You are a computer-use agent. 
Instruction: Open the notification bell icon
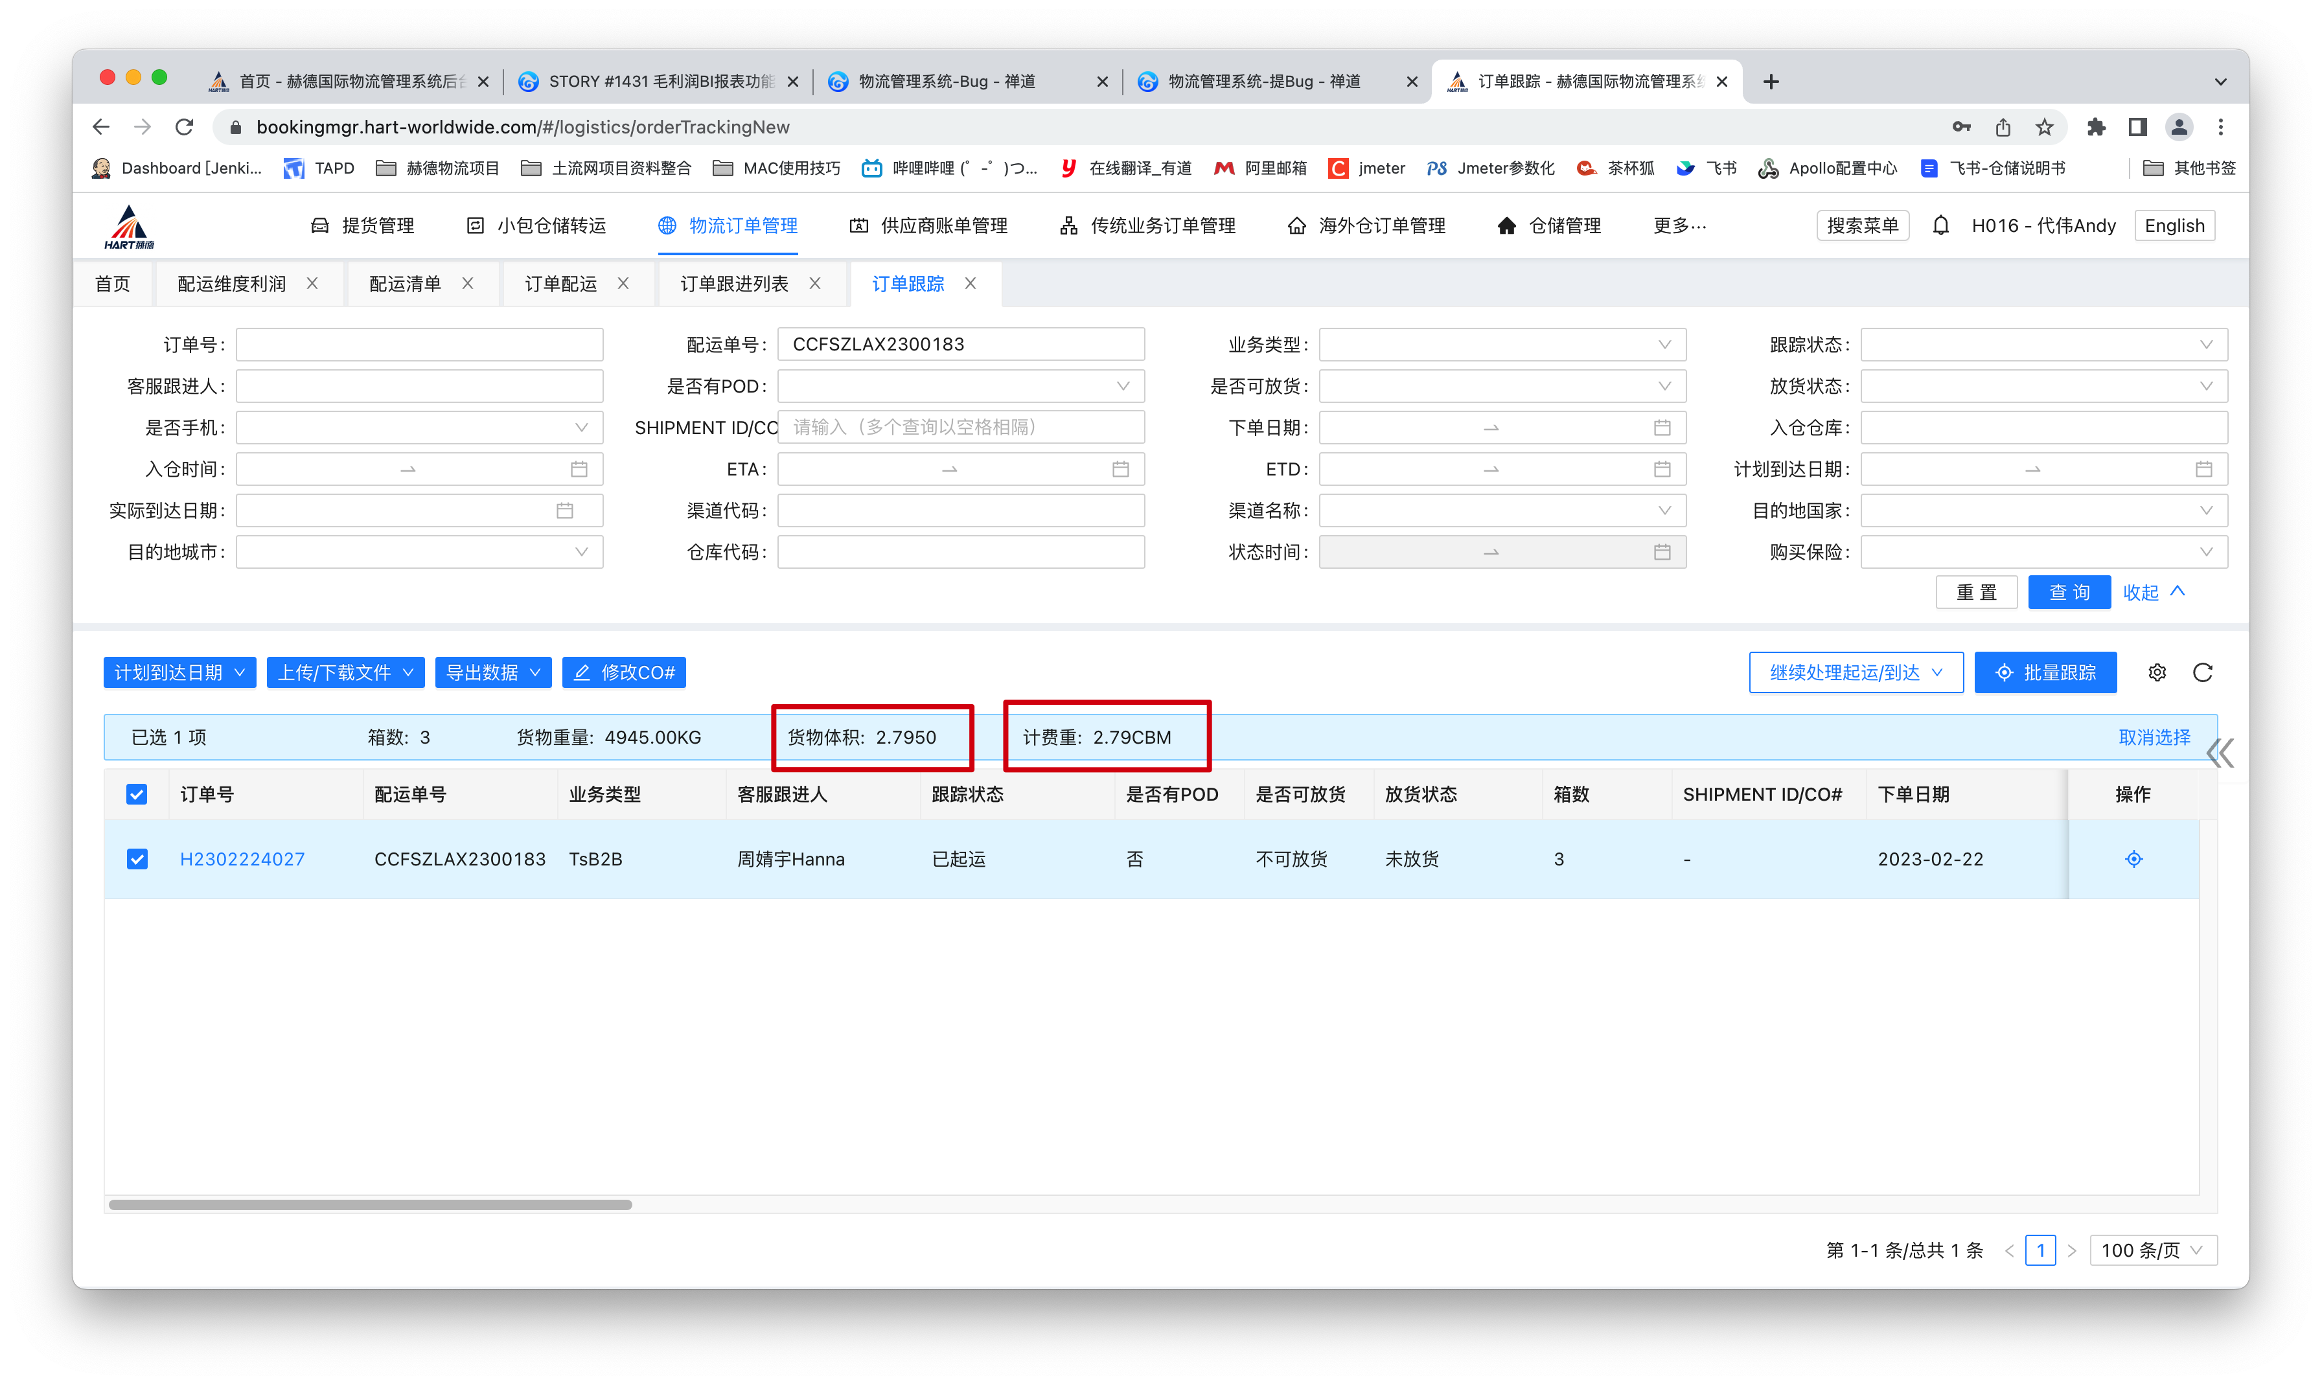[x=1940, y=226]
